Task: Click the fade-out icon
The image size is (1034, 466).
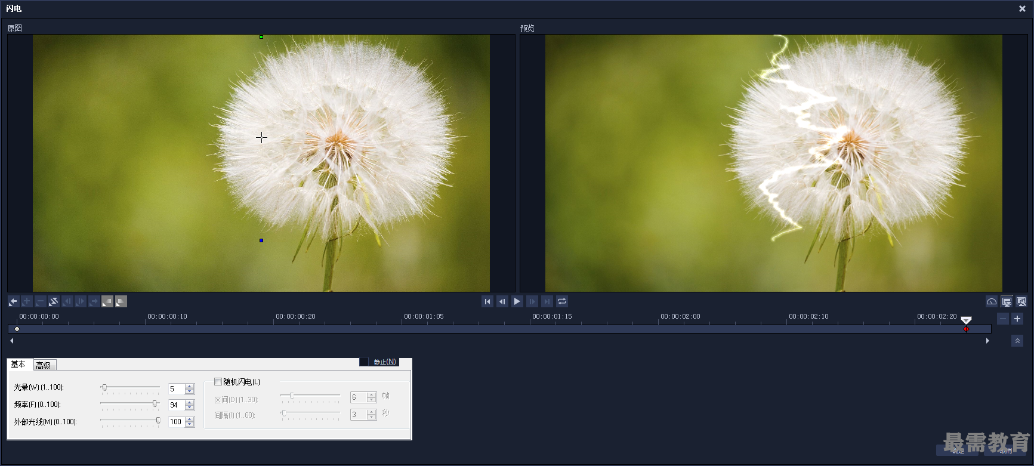Action: [x=121, y=302]
